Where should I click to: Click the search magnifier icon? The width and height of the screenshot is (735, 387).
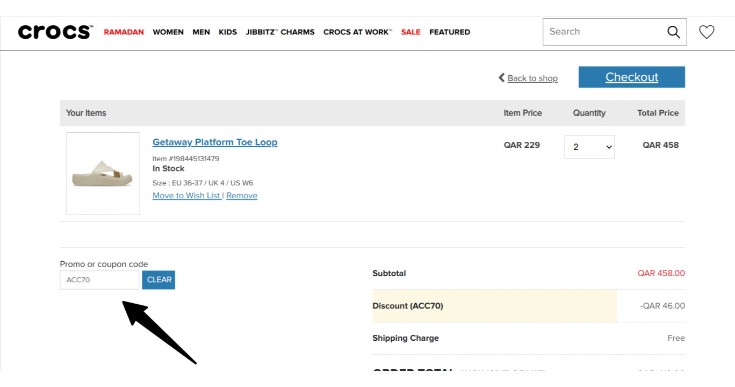[x=673, y=32]
